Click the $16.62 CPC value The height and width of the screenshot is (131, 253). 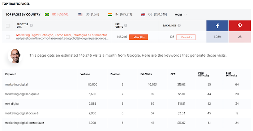pos(181,84)
